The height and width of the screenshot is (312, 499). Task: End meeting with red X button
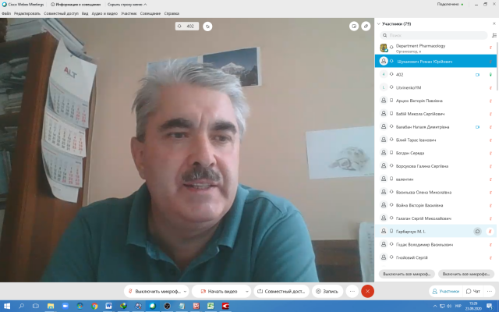coord(367,291)
